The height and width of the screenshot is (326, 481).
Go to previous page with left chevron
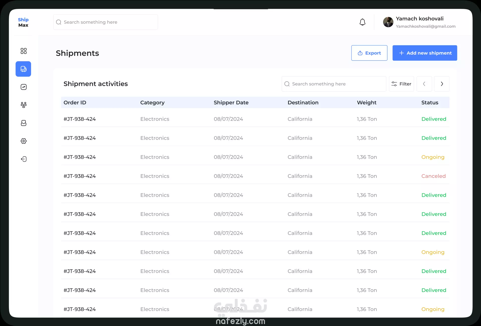[424, 84]
